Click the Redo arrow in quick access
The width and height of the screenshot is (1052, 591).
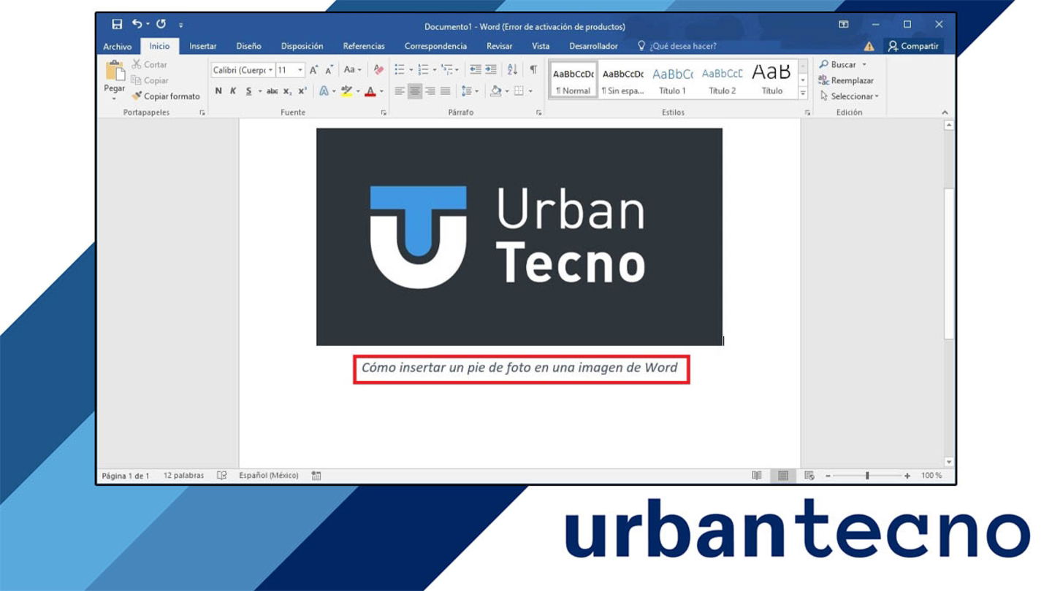click(161, 25)
